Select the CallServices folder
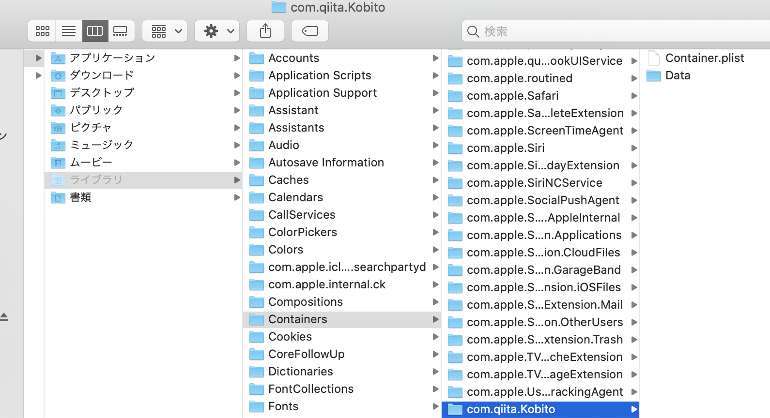Image resolution: width=770 pixels, height=418 pixels. [x=342, y=215]
